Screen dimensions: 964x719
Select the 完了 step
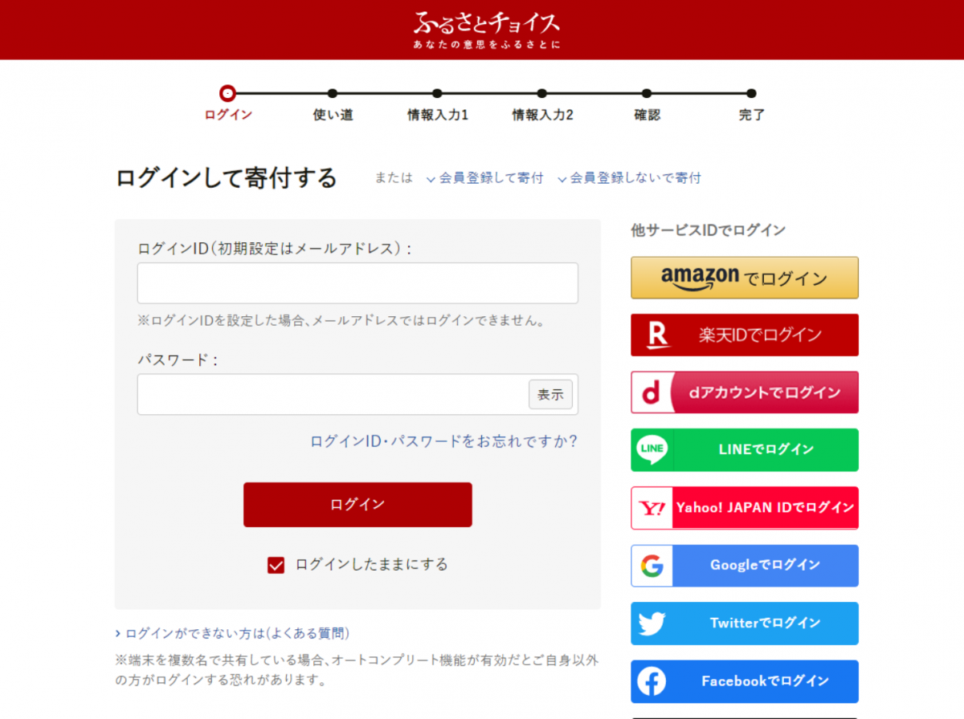[x=751, y=104]
